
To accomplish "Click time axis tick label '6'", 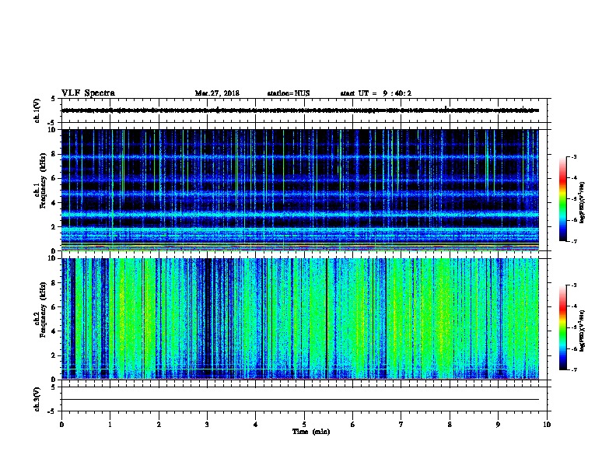I will [353, 425].
